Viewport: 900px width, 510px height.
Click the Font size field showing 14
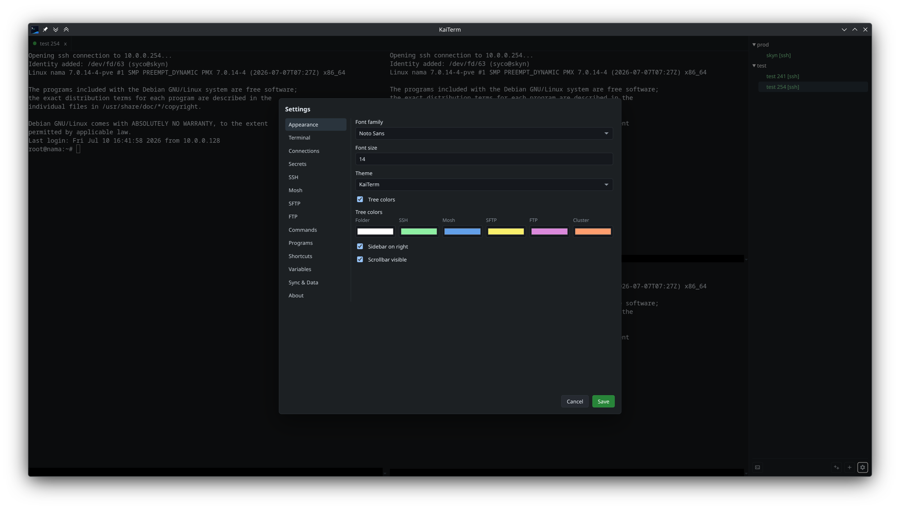pyautogui.click(x=484, y=159)
